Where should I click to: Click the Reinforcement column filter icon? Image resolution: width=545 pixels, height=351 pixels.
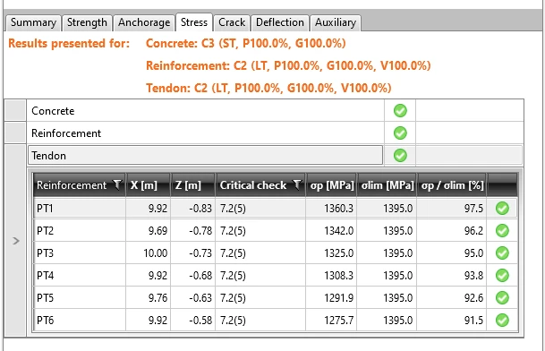(x=117, y=184)
